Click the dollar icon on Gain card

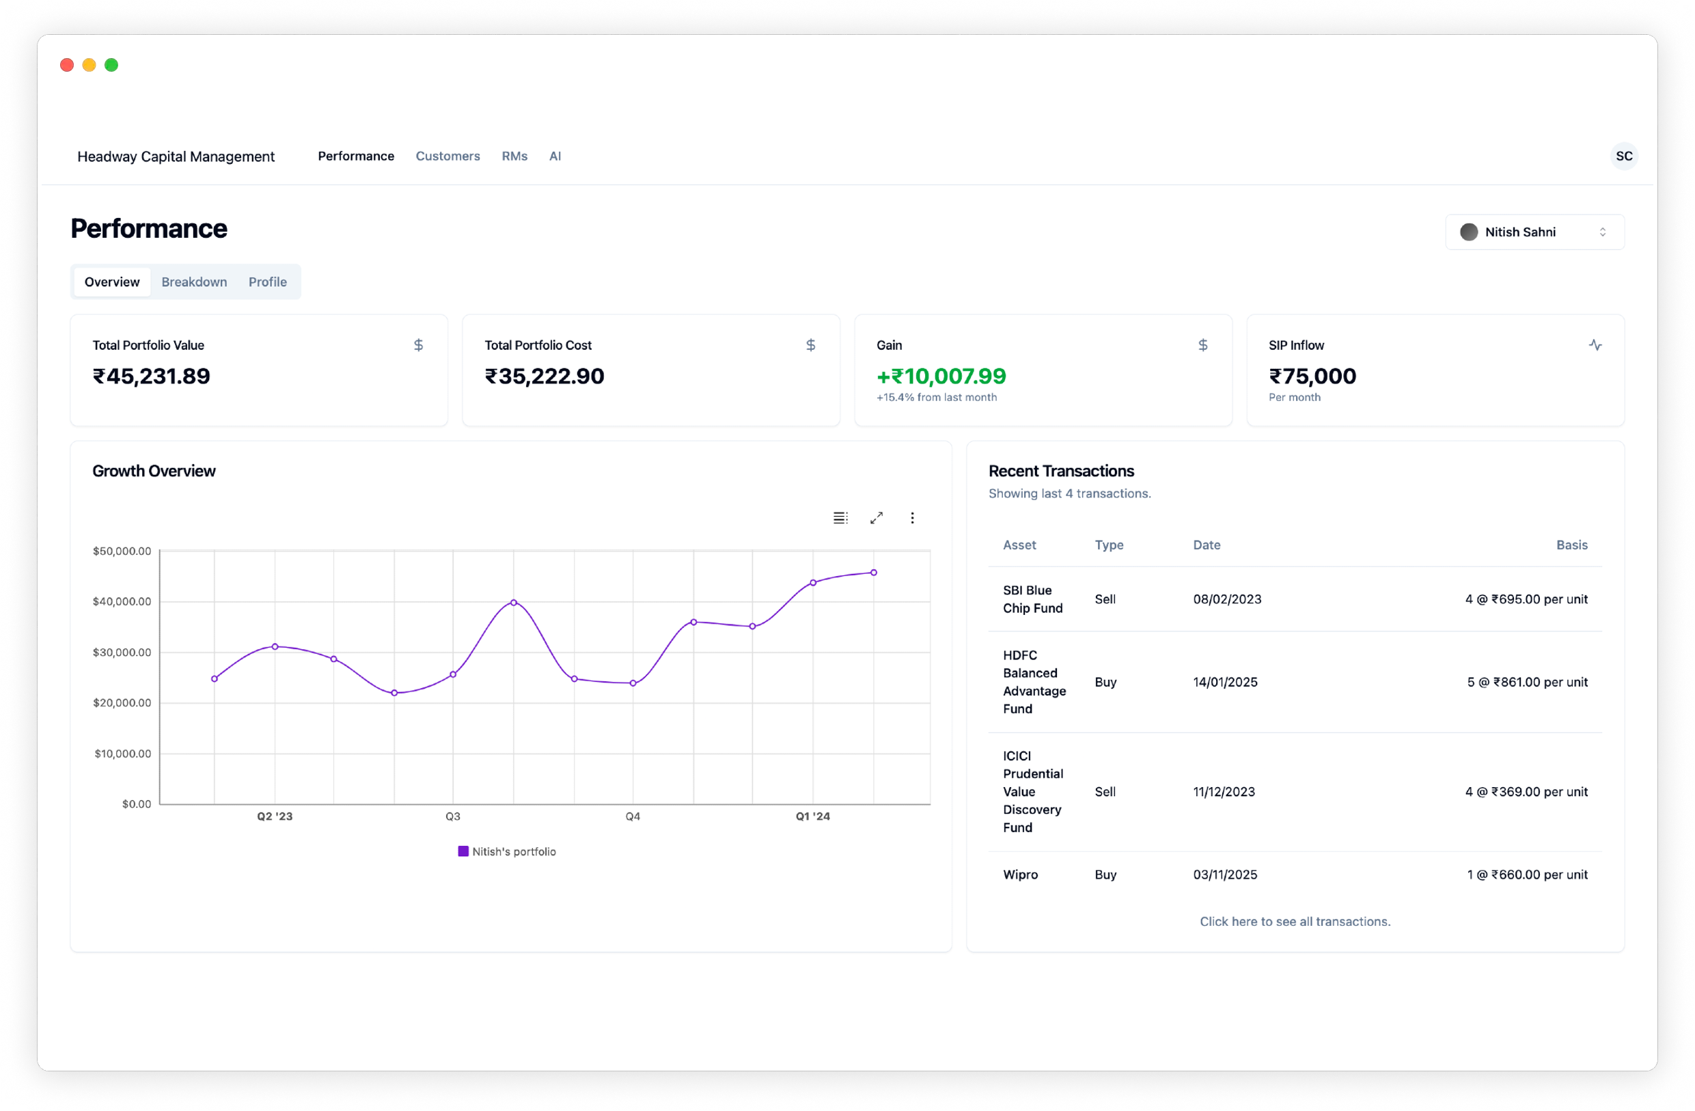1203,346
